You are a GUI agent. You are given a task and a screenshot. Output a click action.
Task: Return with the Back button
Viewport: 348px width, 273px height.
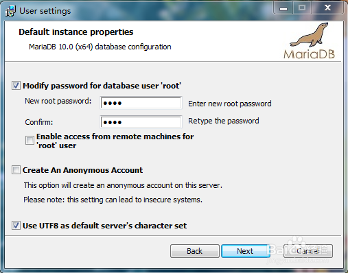[x=195, y=251]
